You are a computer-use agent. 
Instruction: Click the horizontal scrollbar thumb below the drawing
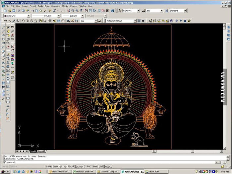[192, 151]
